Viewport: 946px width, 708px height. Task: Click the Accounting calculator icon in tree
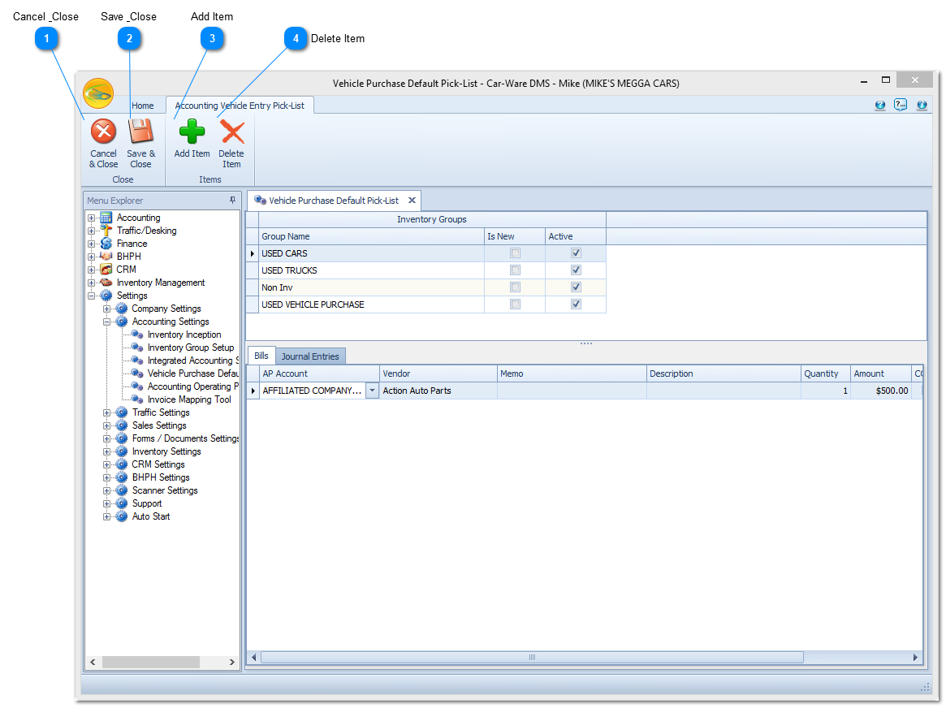click(x=106, y=218)
